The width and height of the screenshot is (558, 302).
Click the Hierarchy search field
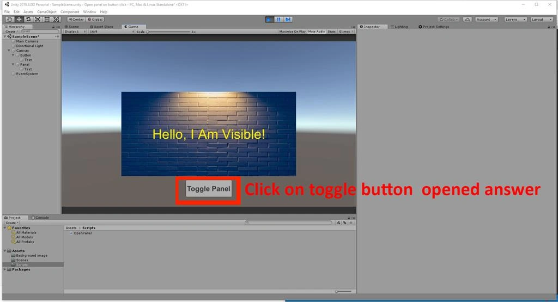(x=40, y=32)
